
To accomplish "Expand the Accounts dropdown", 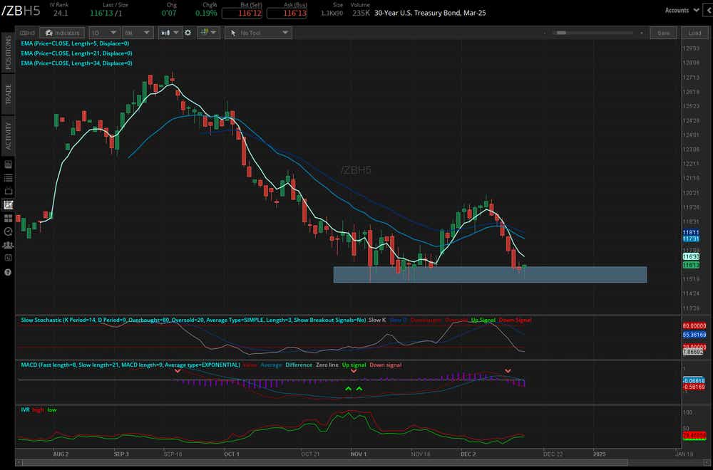I will pyautogui.click(x=682, y=10).
